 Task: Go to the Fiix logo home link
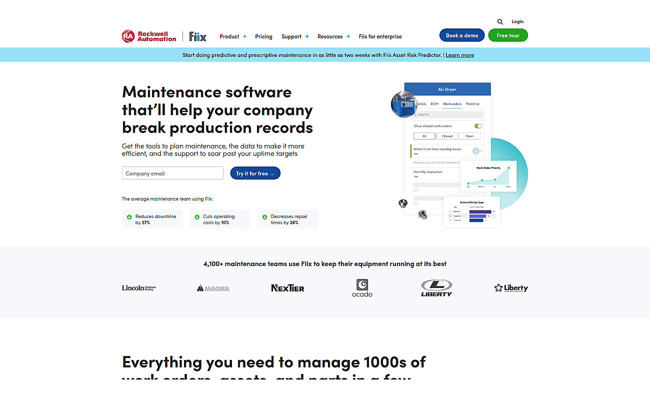click(197, 36)
